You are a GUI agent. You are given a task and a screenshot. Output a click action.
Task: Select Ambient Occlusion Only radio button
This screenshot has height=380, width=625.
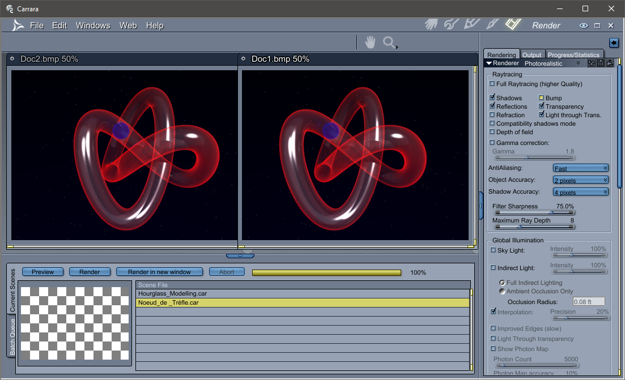click(x=501, y=291)
